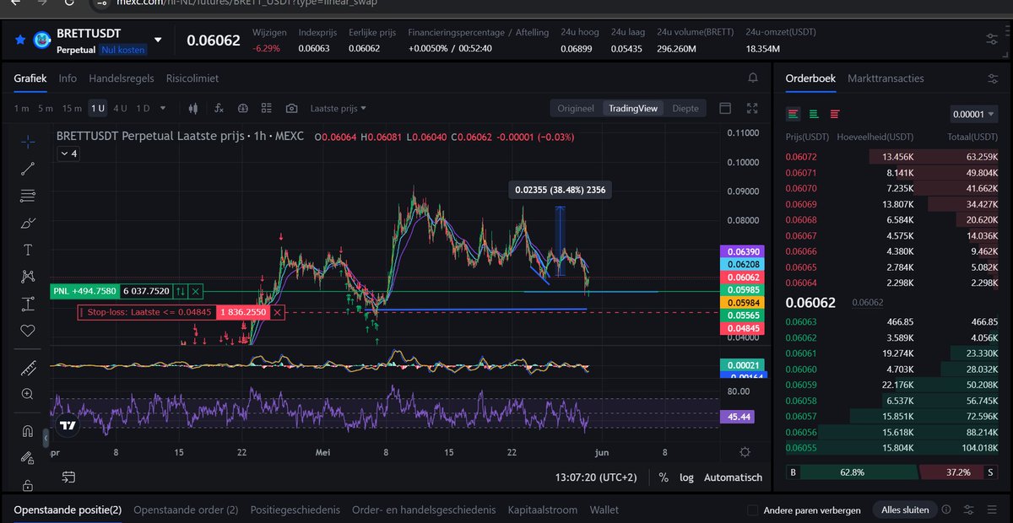Screen dimensions: 1013x523
Task: Switch to the Grafiek tab
Action: click(30, 78)
